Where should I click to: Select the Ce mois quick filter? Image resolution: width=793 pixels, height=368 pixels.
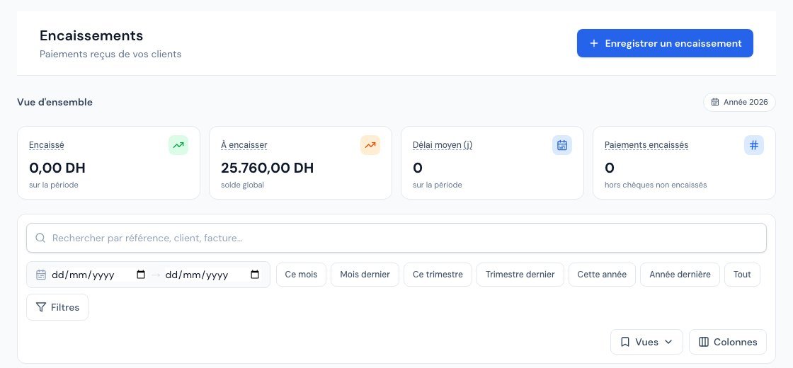click(x=302, y=275)
